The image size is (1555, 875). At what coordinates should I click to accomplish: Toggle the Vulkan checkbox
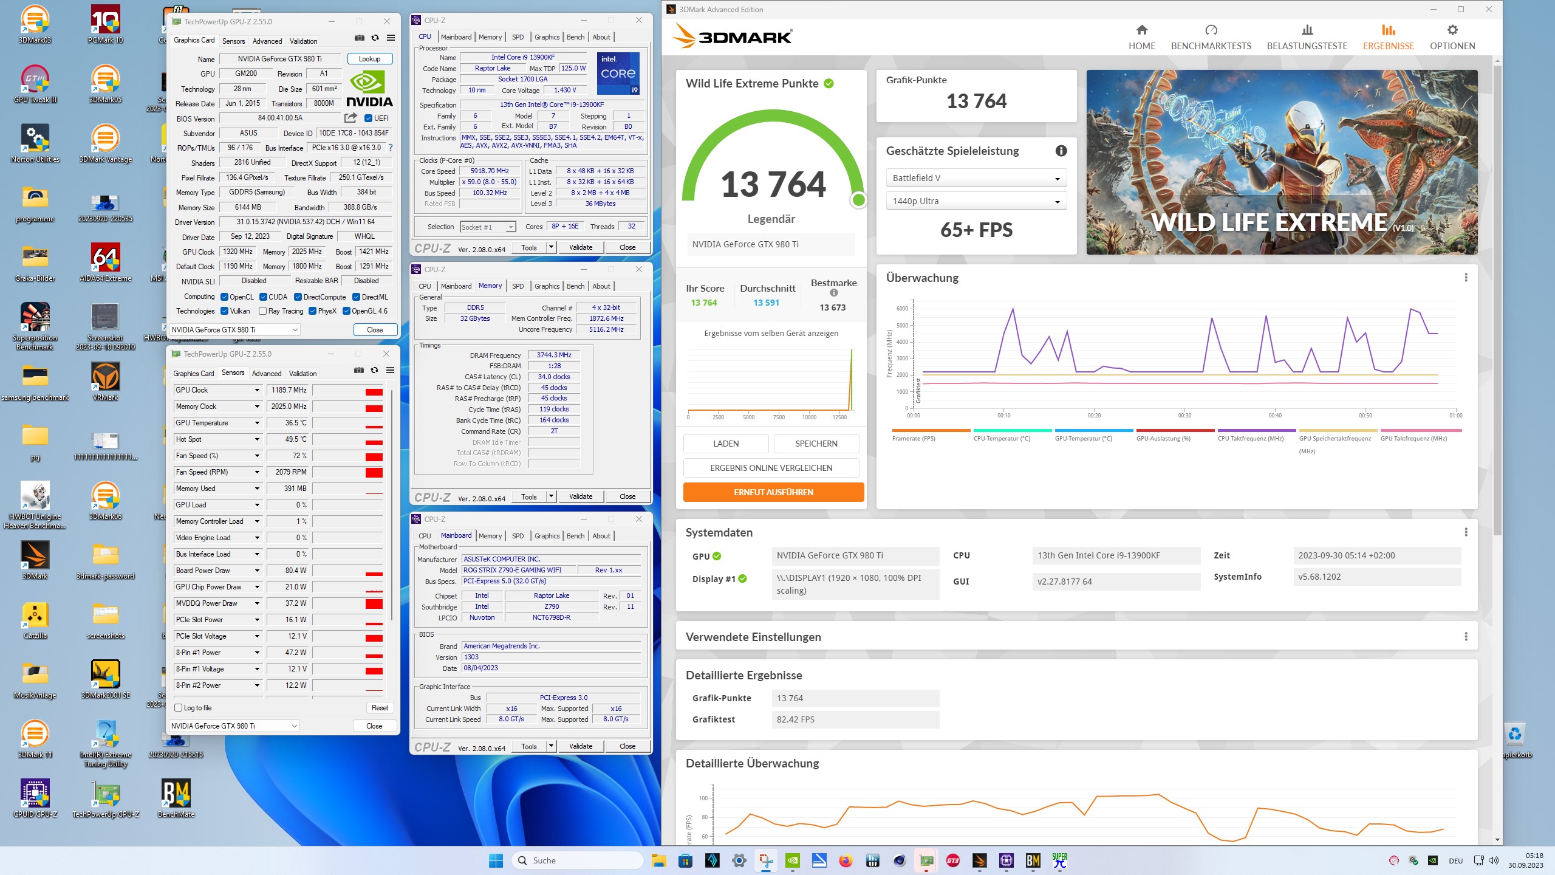[x=224, y=311]
